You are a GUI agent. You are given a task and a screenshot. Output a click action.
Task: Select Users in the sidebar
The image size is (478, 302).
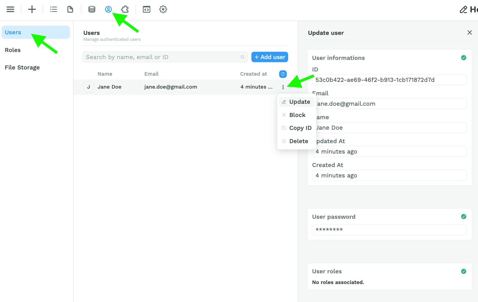[36, 32]
